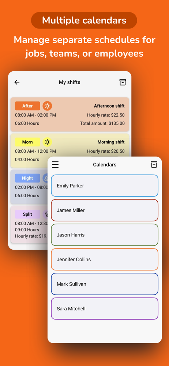
Task: Open Emily Parker calendar
Action: (105, 186)
